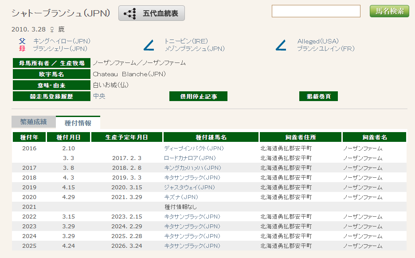Open Alleged(USA) pedigree link
415x258 pixels.
[318, 41]
